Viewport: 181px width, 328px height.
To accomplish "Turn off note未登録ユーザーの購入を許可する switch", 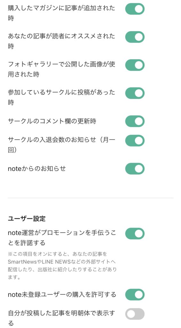I will (x=135, y=295).
